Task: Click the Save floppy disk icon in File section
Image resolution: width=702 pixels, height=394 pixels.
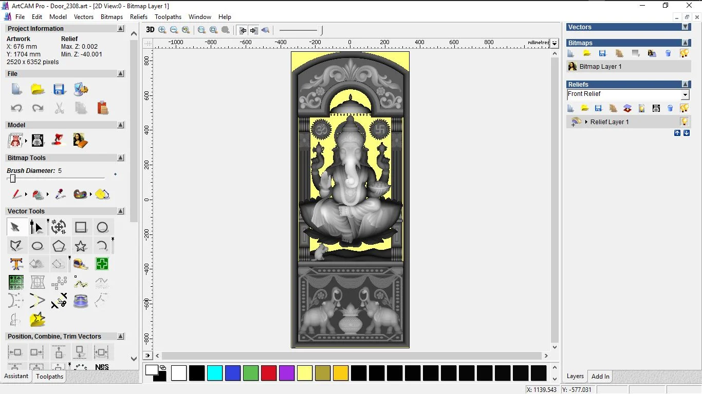Action: click(x=59, y=90)
